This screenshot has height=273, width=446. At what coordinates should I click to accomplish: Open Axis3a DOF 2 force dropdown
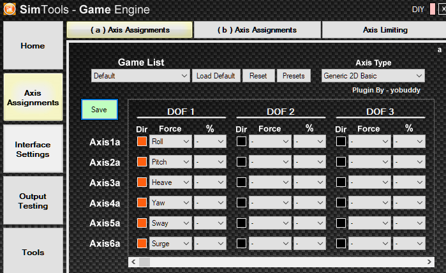pos(270,182)
